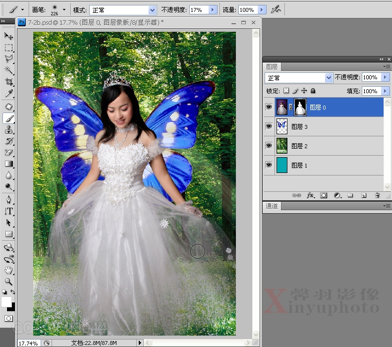Select the Dodge tool
This screenshot has width=392, height=347.
point(8,187)
